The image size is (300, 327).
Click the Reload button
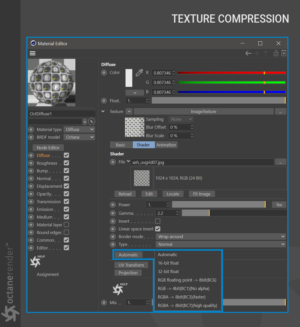pos(125,194)
